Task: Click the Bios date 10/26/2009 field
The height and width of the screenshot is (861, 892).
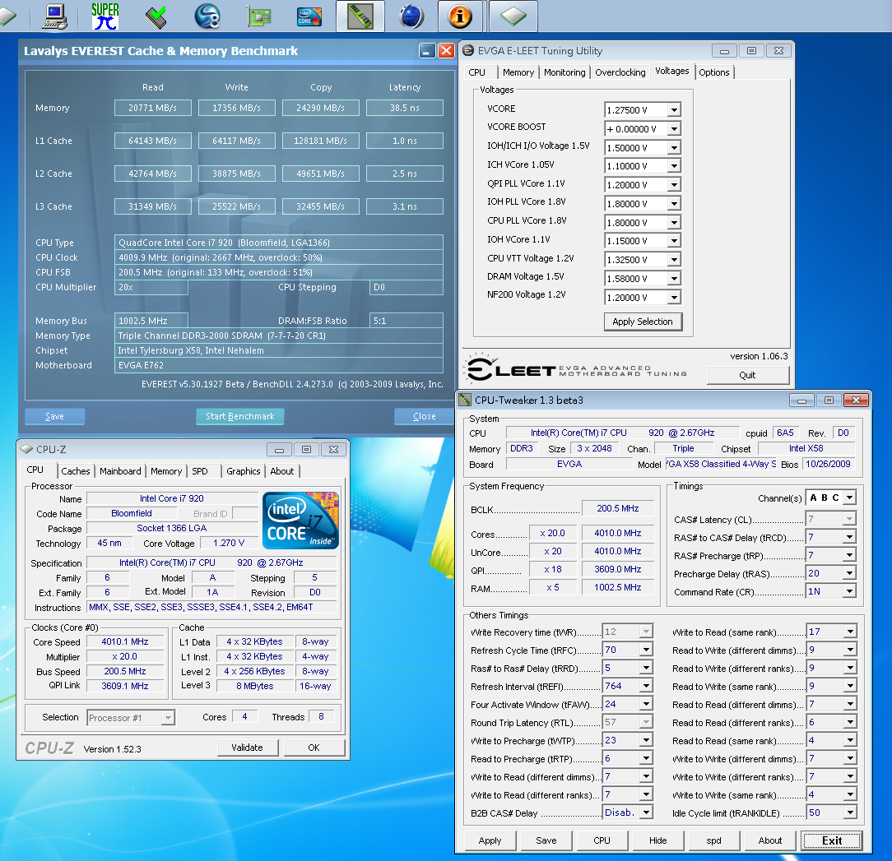Action: [x=828, y=464]
